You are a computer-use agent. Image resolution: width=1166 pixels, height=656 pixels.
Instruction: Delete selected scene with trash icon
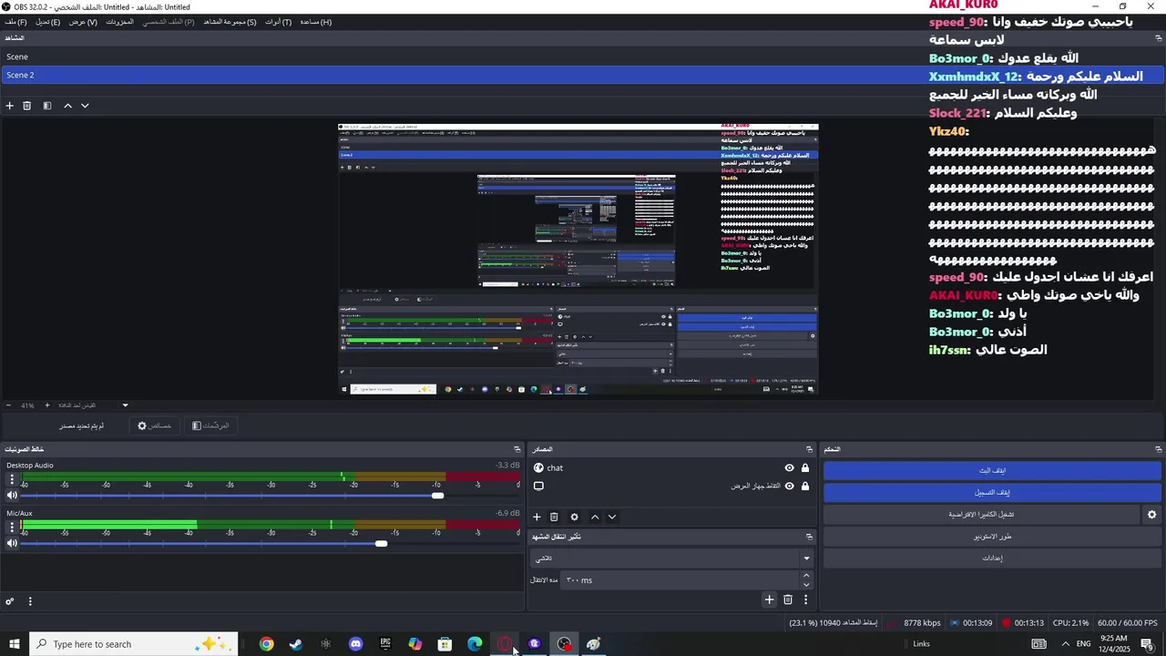pos(27,106)
